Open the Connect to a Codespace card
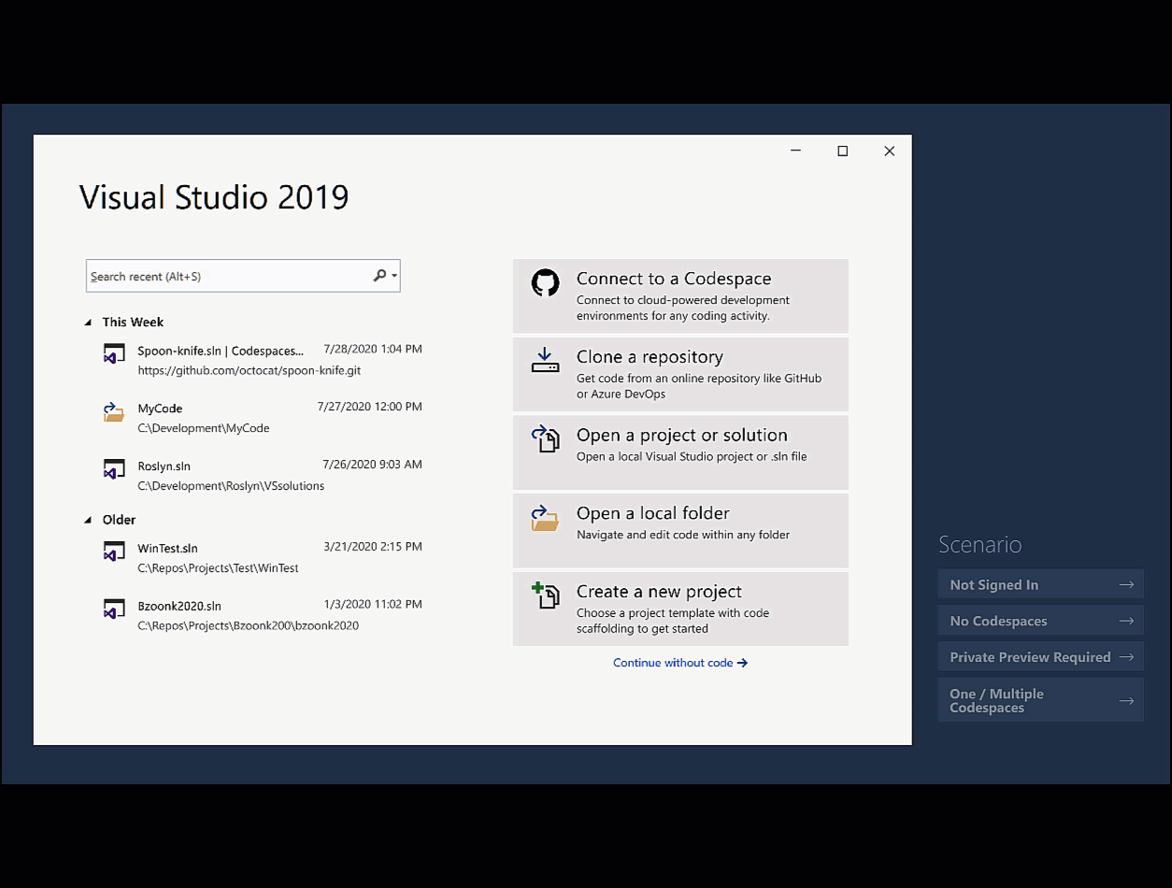Screen dimensions: 1172x888 click(x=680, y=296)
